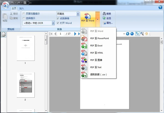
Task: Open the 页面流 layout dropdown
Action: click(78, 14)
